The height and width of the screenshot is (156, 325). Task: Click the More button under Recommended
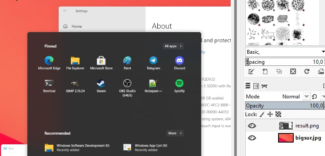coord(175,133)
